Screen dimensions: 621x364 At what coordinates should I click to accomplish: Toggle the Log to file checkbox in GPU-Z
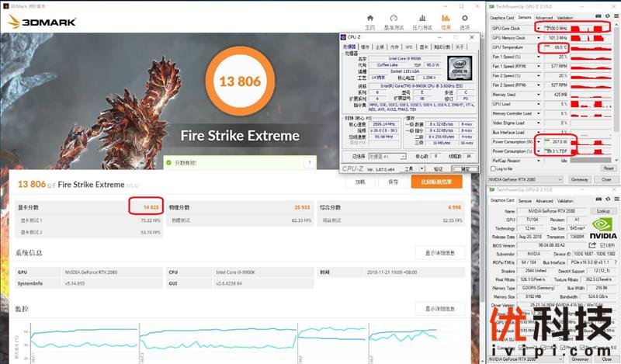pos(493,168)
